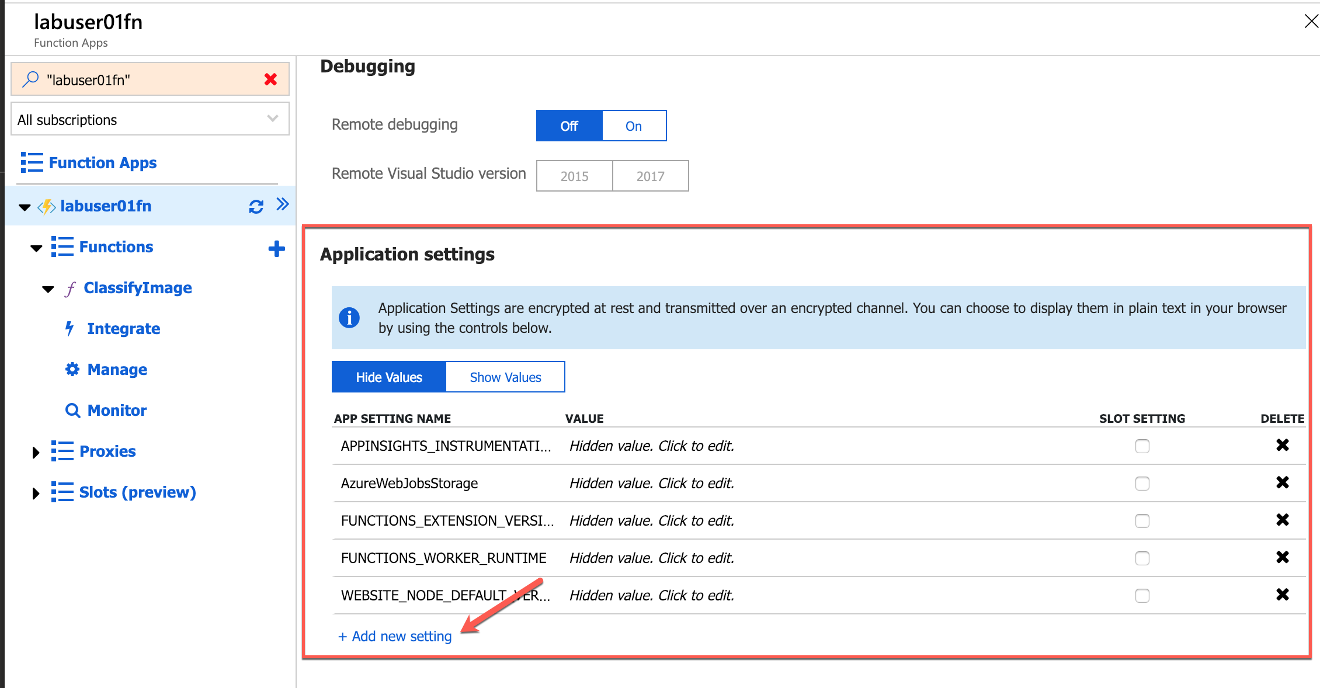Click the ClassifyImage function f icon
The width and height of the screenshot is (1320, 688).
[71, 288]
